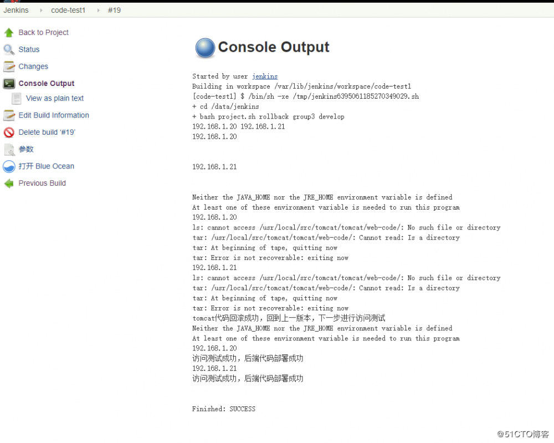Expand the breadcrumb arrow after code-test1
554x443 pixels.
click(x=98, y=10)
